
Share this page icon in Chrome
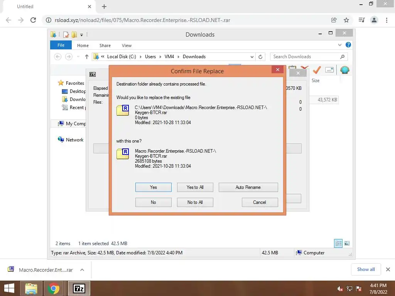(334, 20)
